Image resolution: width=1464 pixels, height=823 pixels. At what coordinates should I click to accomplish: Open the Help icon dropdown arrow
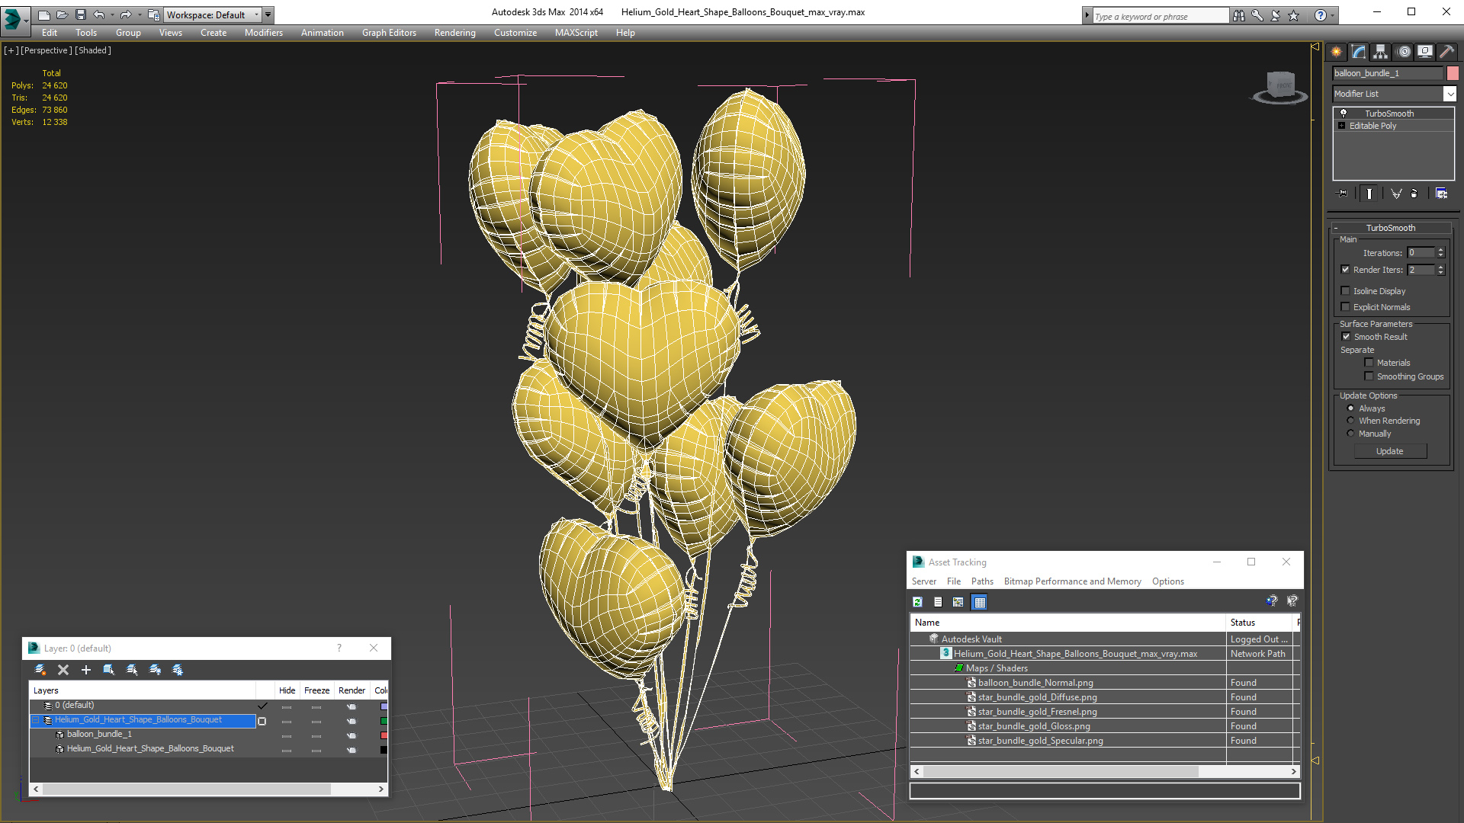[x=1333, y=15]
